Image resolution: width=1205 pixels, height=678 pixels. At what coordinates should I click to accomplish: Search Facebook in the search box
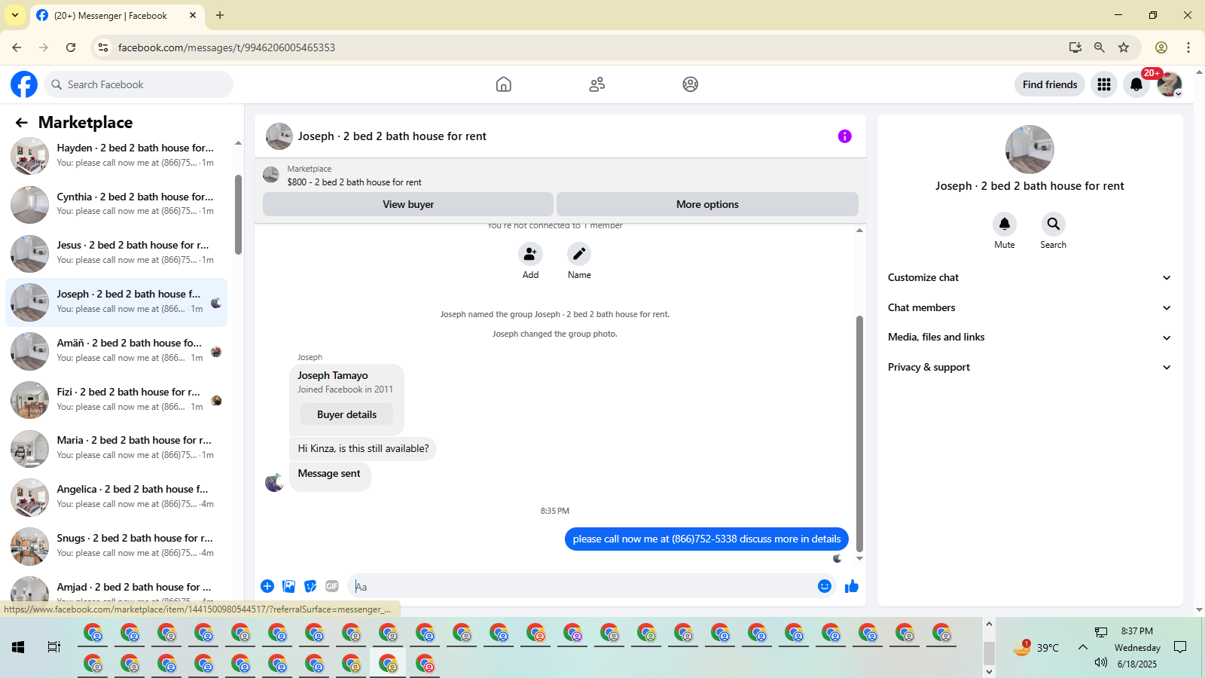139,84
